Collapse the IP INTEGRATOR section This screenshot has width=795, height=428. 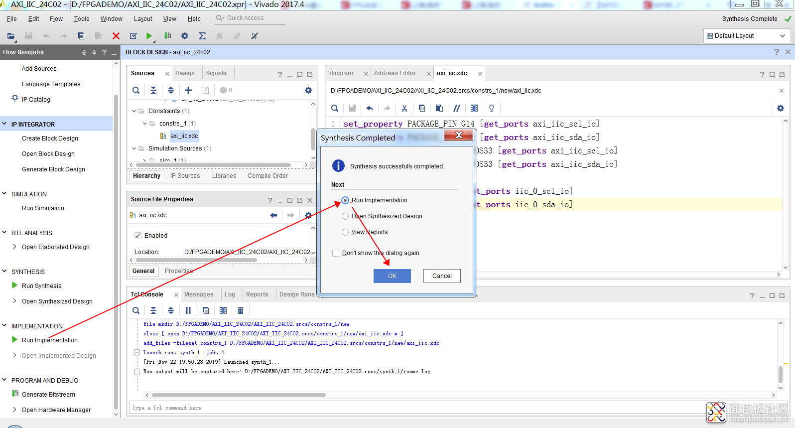[x=4, y=124]
